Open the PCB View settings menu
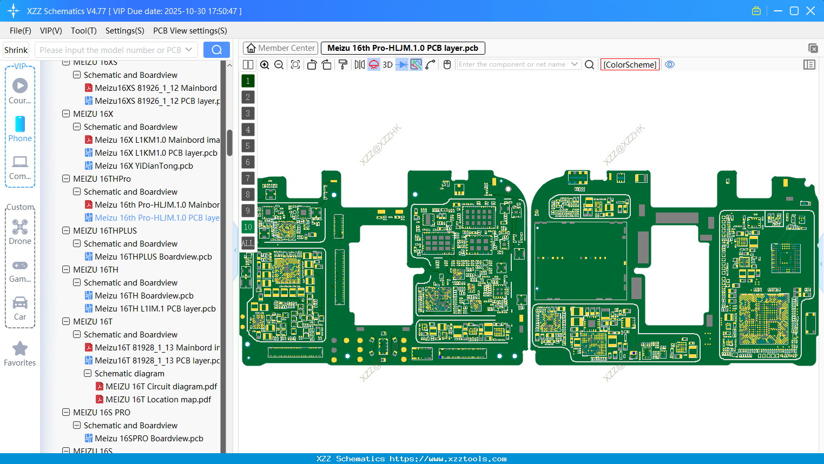Screen dimensions: 824x464 (x=189, y=31)
